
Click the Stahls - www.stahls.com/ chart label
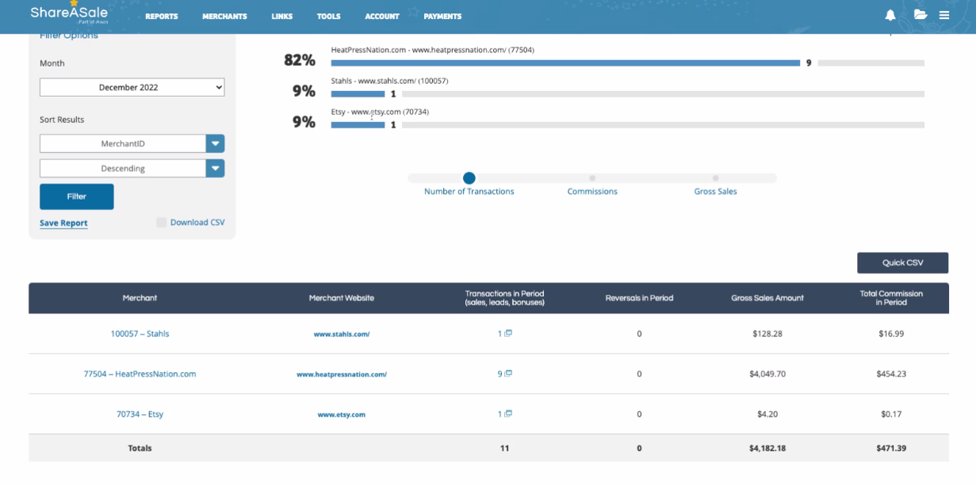389,81
